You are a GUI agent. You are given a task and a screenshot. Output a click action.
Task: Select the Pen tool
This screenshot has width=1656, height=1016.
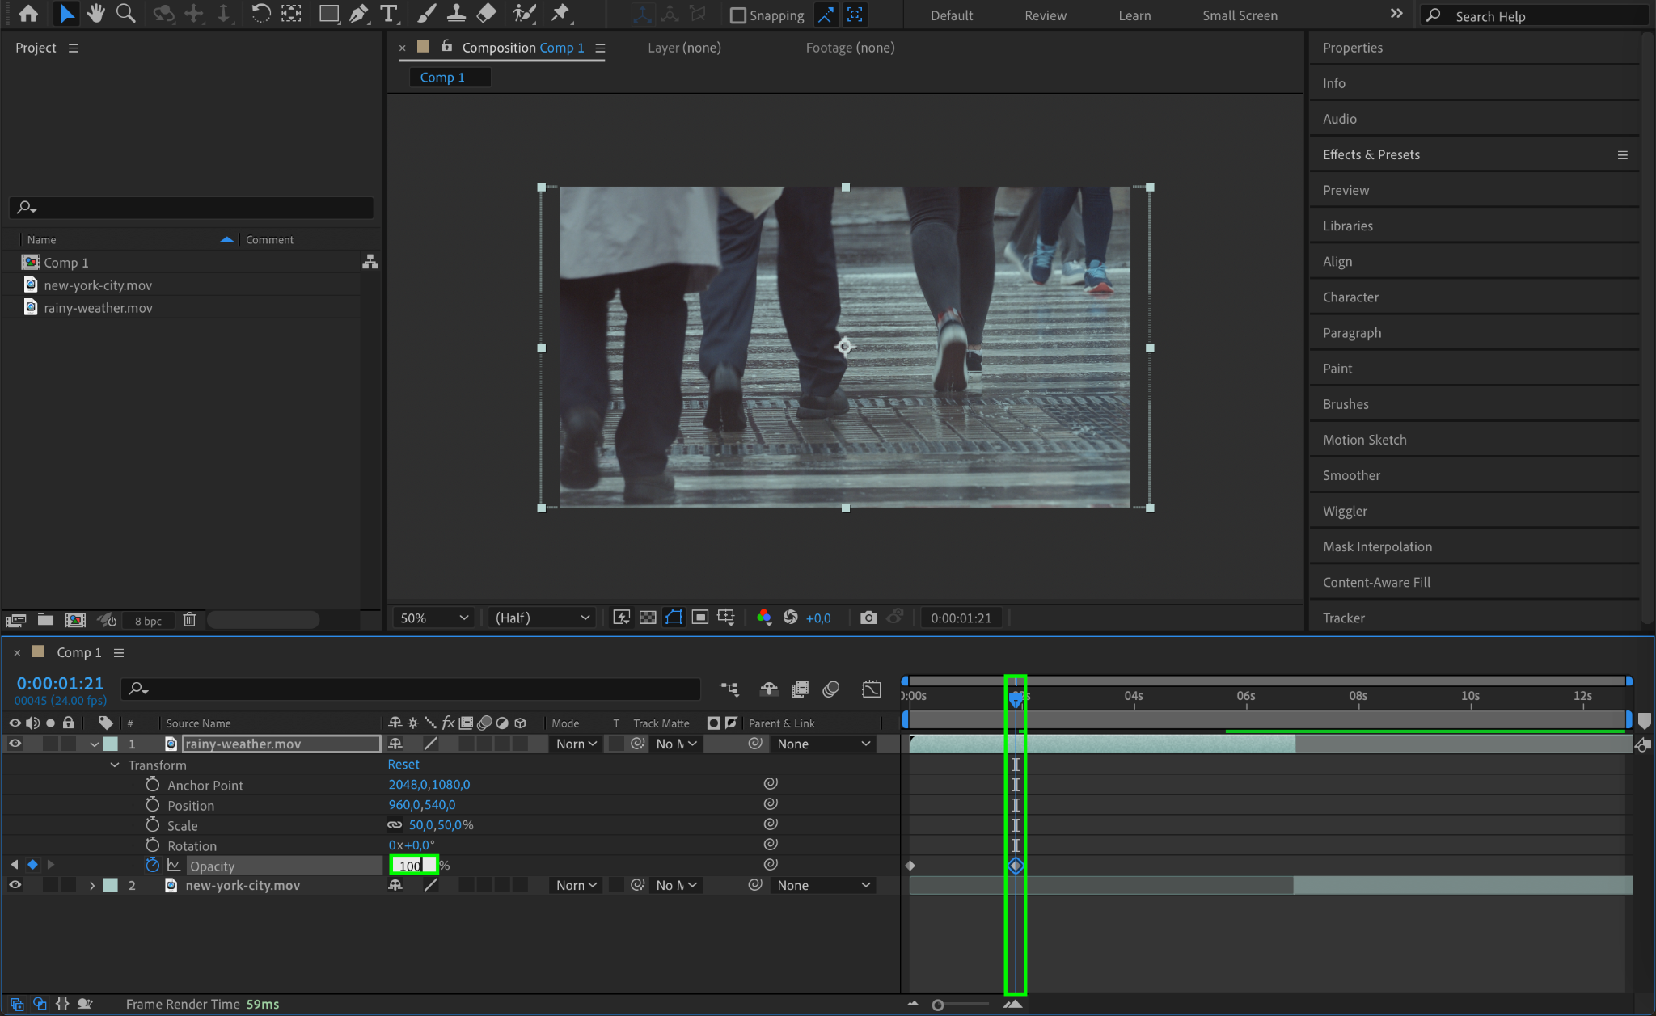coord(358,14)
